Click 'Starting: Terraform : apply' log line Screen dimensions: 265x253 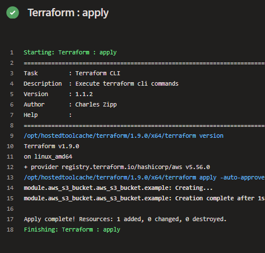(70, 52)
